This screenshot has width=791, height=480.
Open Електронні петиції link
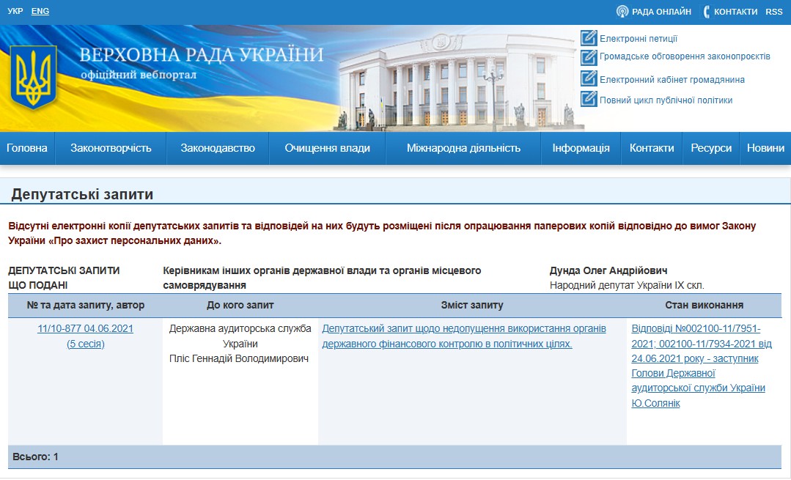[x=638, y=39]
